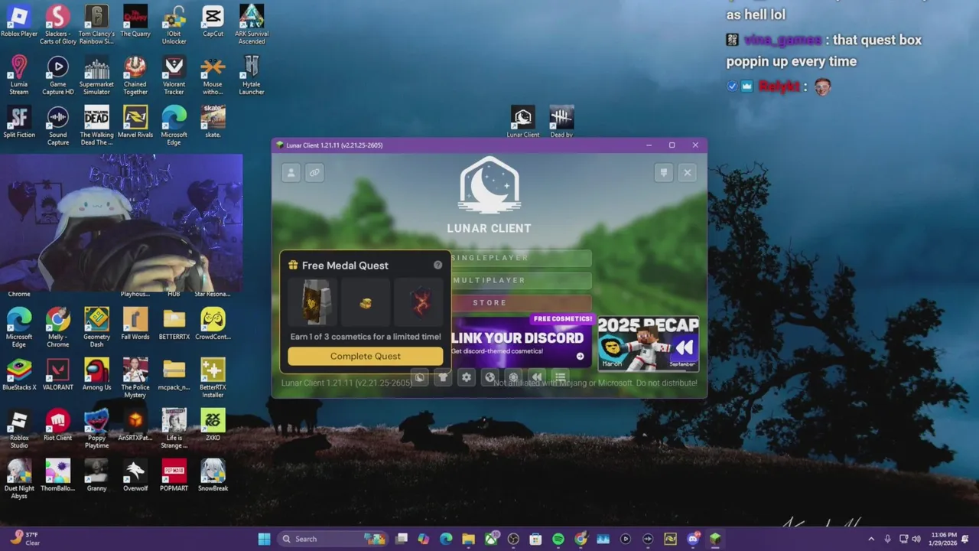979x551 pixels.
Task: Open the help question mark on Free Medal Quest
Action: pos(437,265)
